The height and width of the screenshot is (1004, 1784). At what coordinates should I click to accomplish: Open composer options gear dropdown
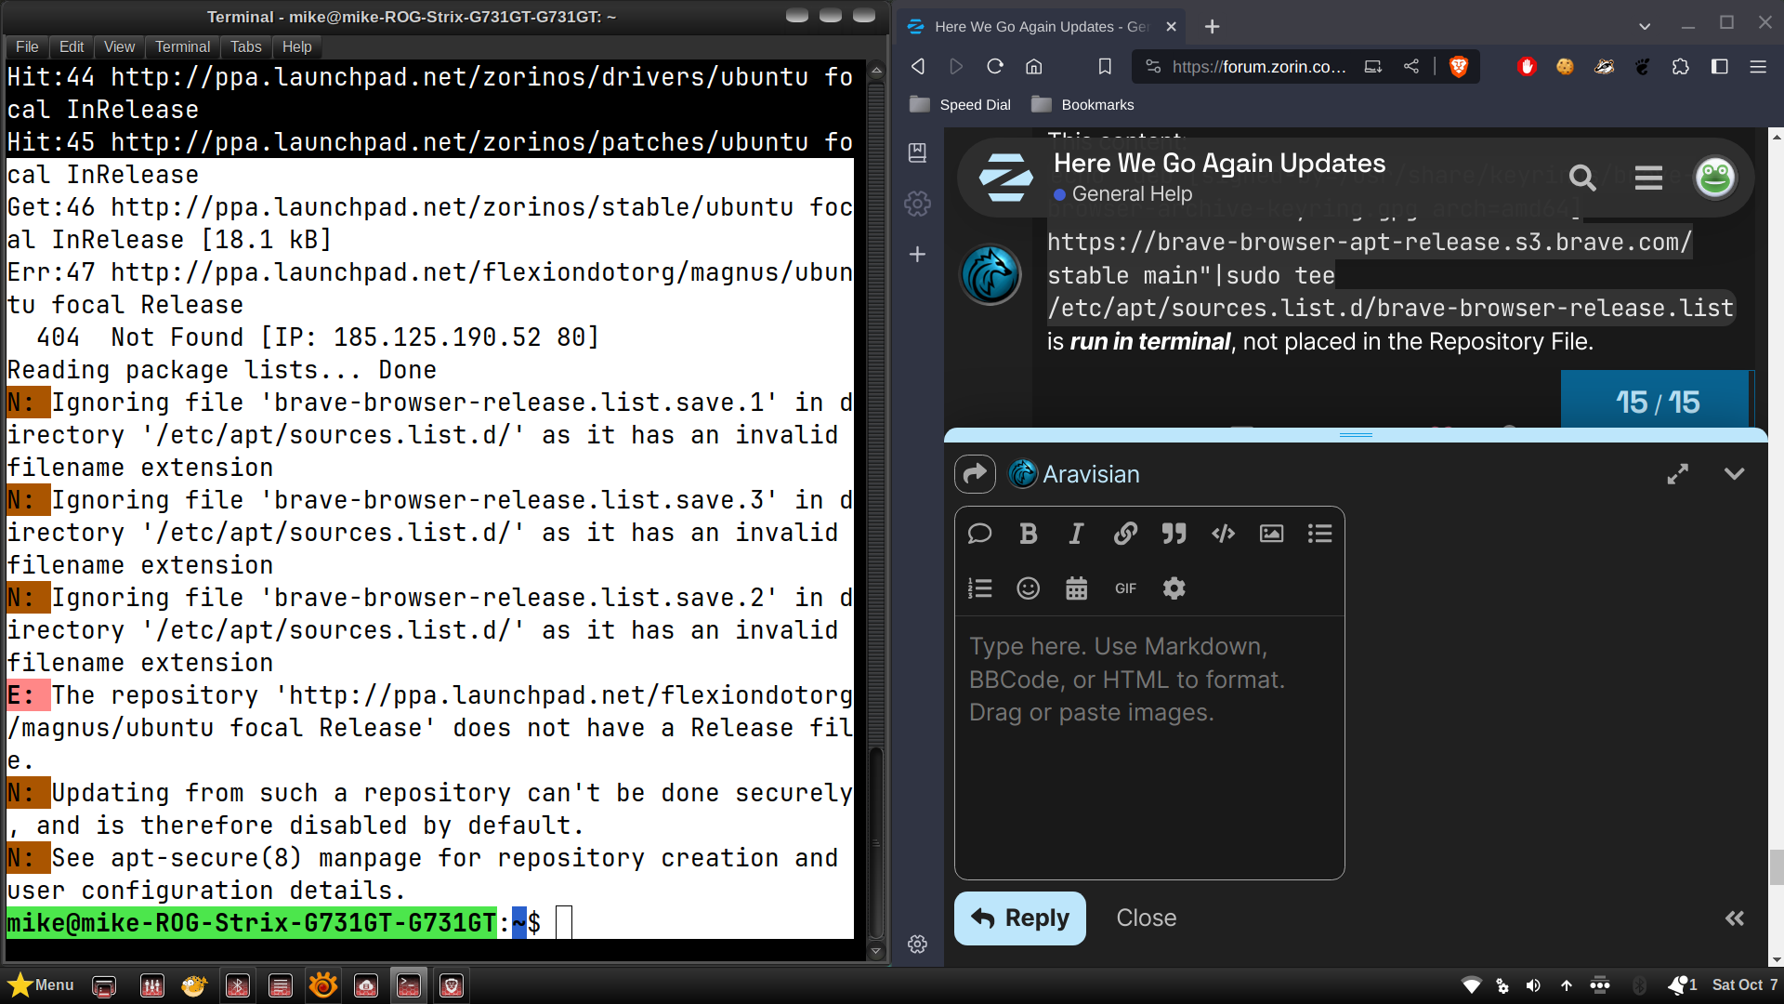point(1174,588)
